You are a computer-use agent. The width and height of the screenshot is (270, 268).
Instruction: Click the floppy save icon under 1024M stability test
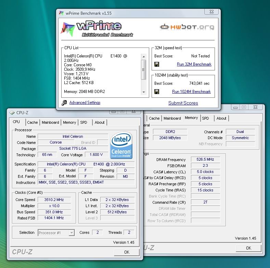click(157, 92)
